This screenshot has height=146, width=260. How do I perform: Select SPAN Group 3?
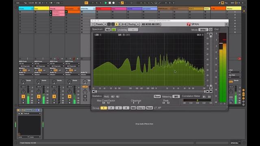119,108
